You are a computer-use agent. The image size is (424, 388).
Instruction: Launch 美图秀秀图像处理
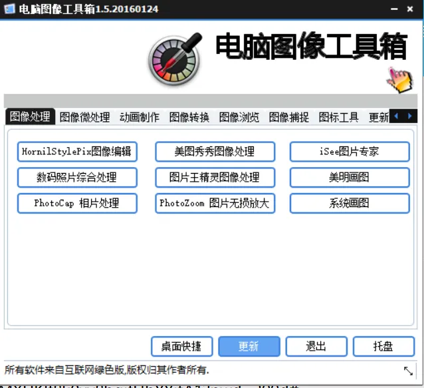point(215,152)
